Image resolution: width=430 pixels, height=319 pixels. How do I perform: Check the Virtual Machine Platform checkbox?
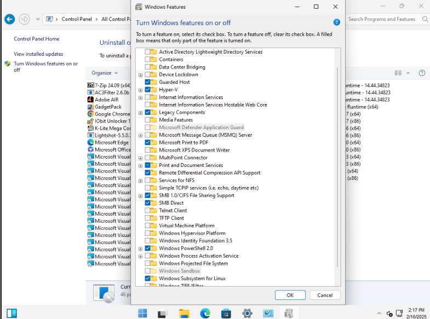147,225
